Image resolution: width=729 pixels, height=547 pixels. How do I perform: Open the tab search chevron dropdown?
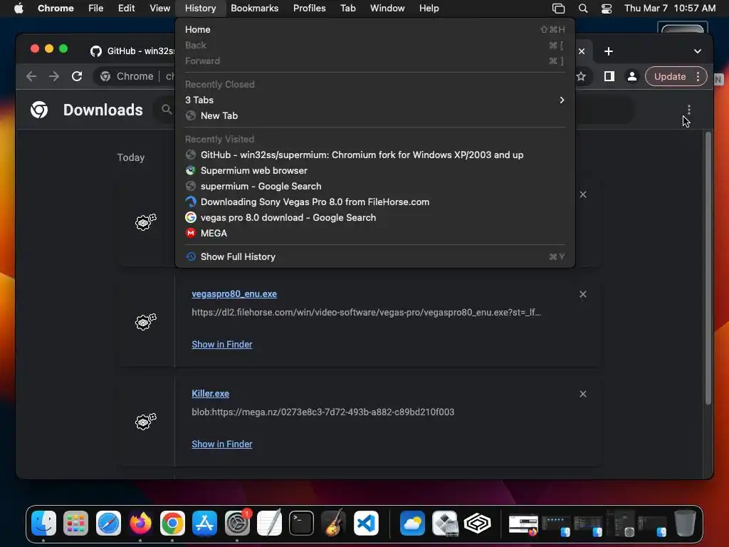[698, 51]
